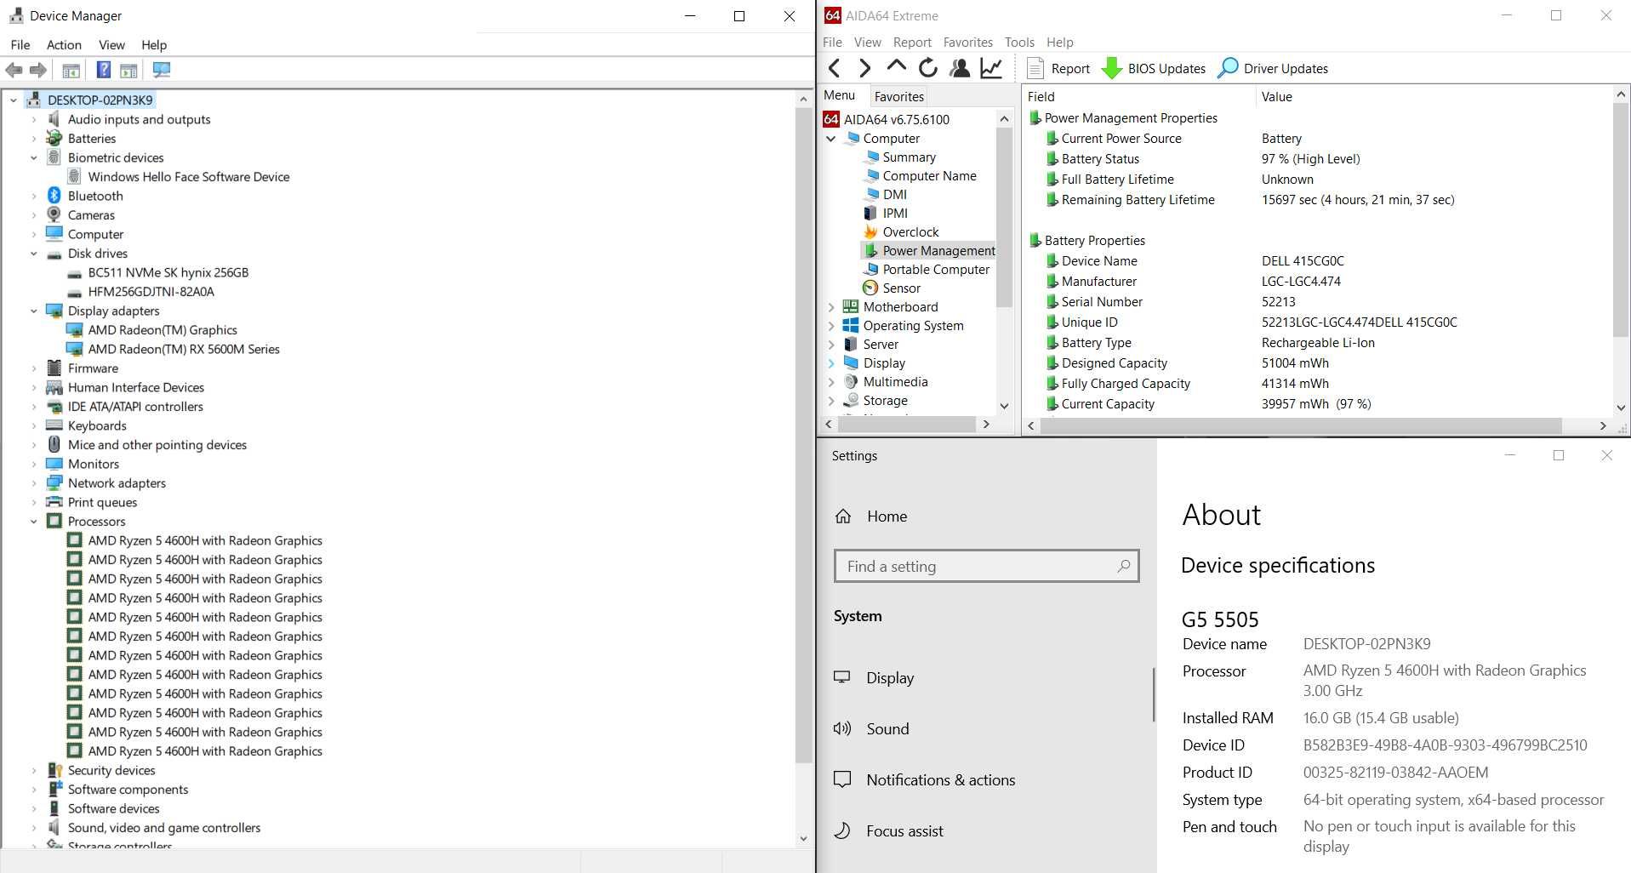Screen dimensions: 1631x873
Task: Select IPMI item in AIDA64 tree
Action: [895, 214]
